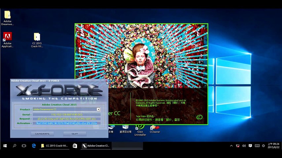Click the Request code field

66,119
